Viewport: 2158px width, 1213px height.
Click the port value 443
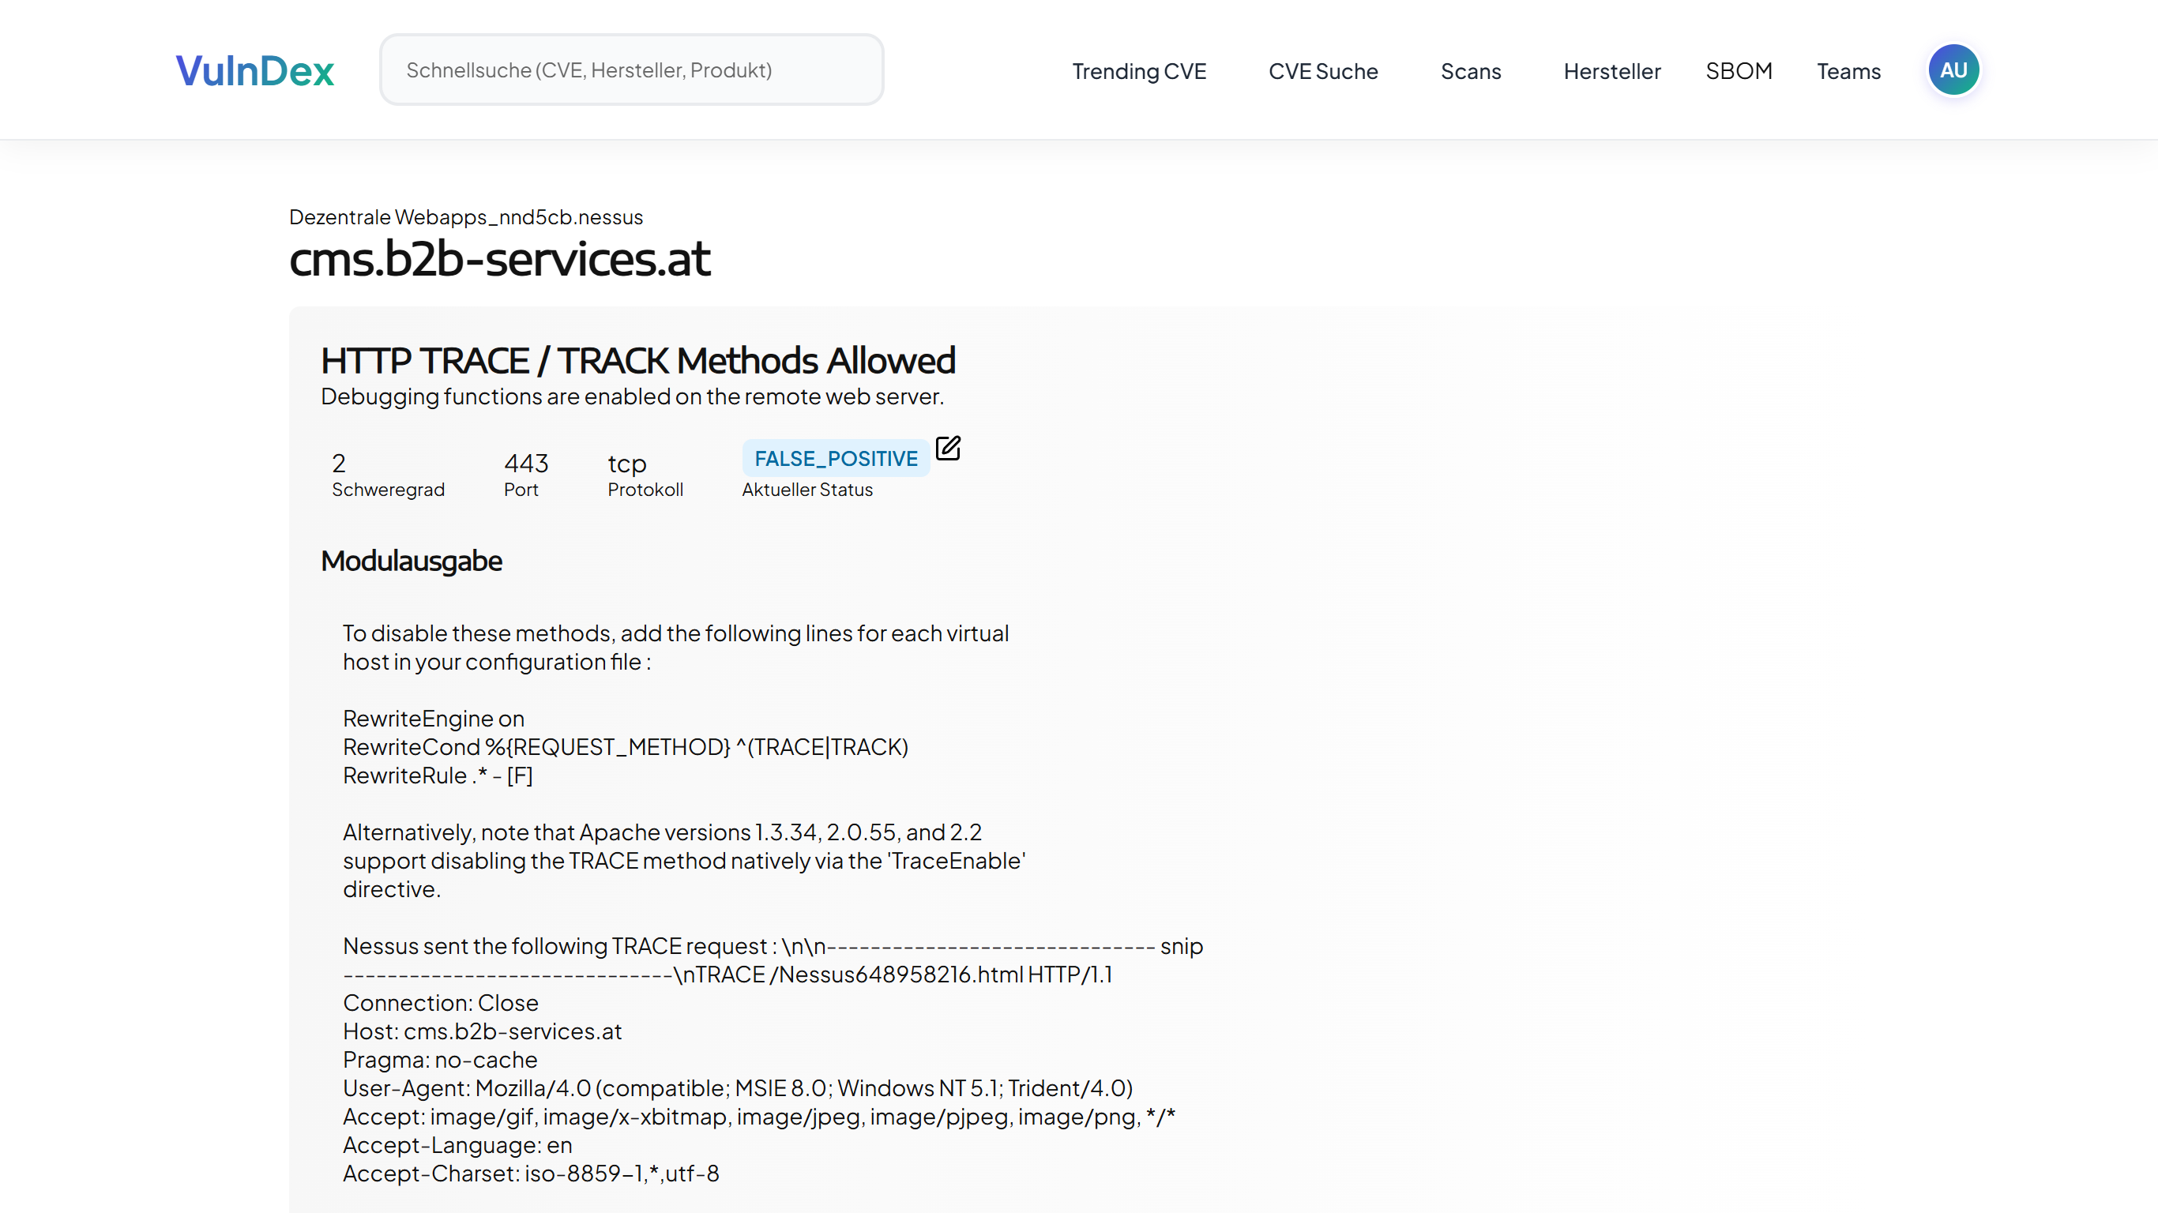point(525,464)
